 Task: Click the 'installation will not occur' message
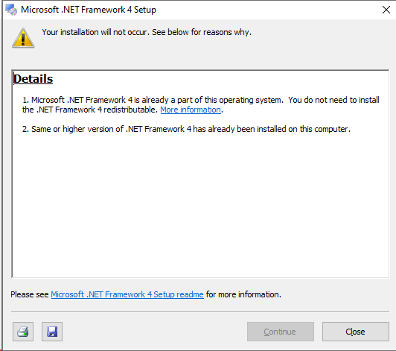click(x=147, y=32)
